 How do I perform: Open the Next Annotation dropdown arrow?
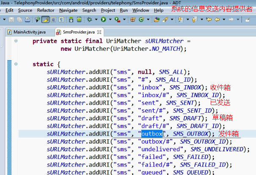[187, 19]
